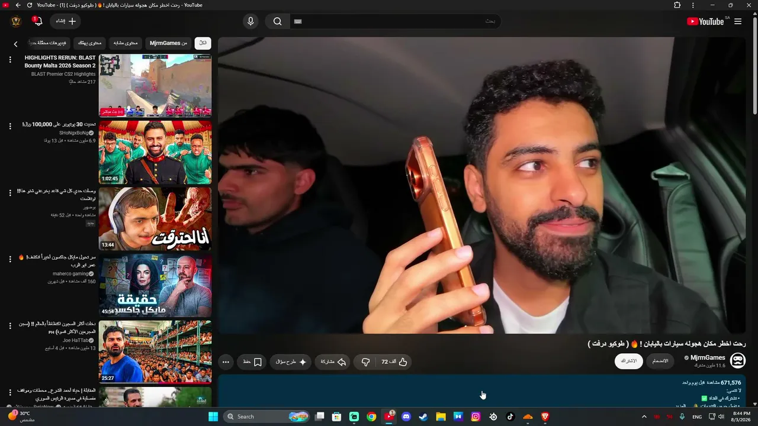Open Brave browser from the taskbar
This screenshot has height=426, width=758.
[545, 417]
